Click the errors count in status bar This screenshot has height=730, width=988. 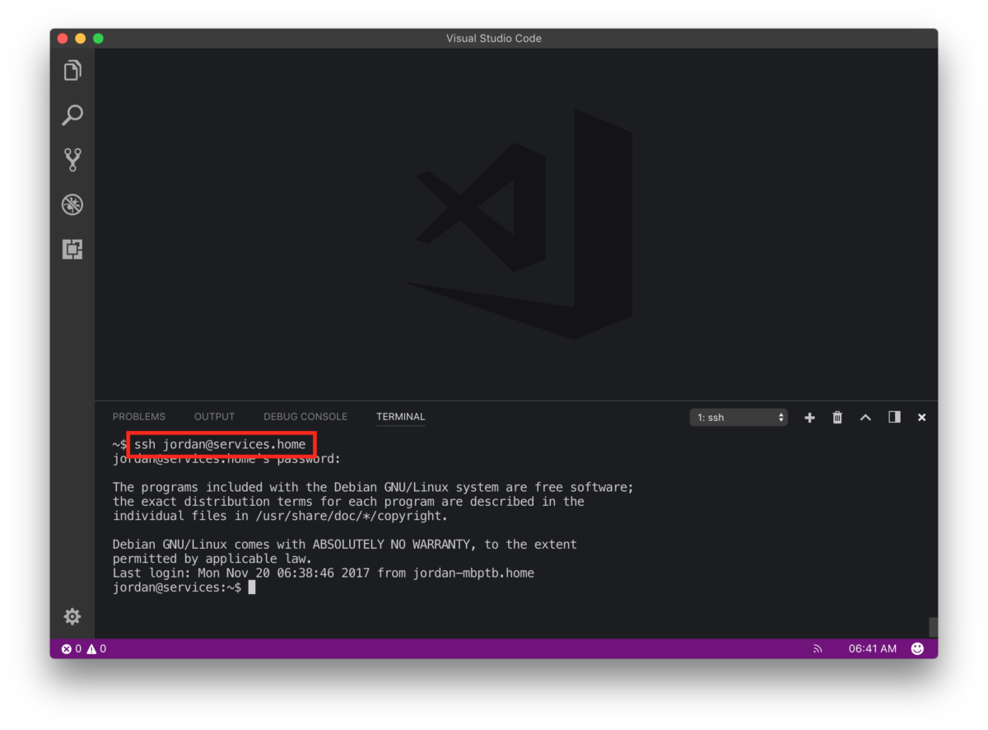coord(72,649)
